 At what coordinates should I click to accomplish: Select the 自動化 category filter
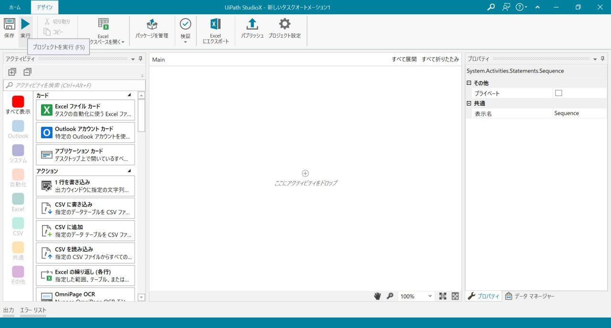click(18, 178)
